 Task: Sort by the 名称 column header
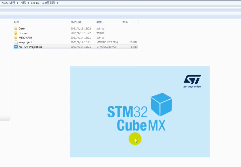click(x=17, y=22)
